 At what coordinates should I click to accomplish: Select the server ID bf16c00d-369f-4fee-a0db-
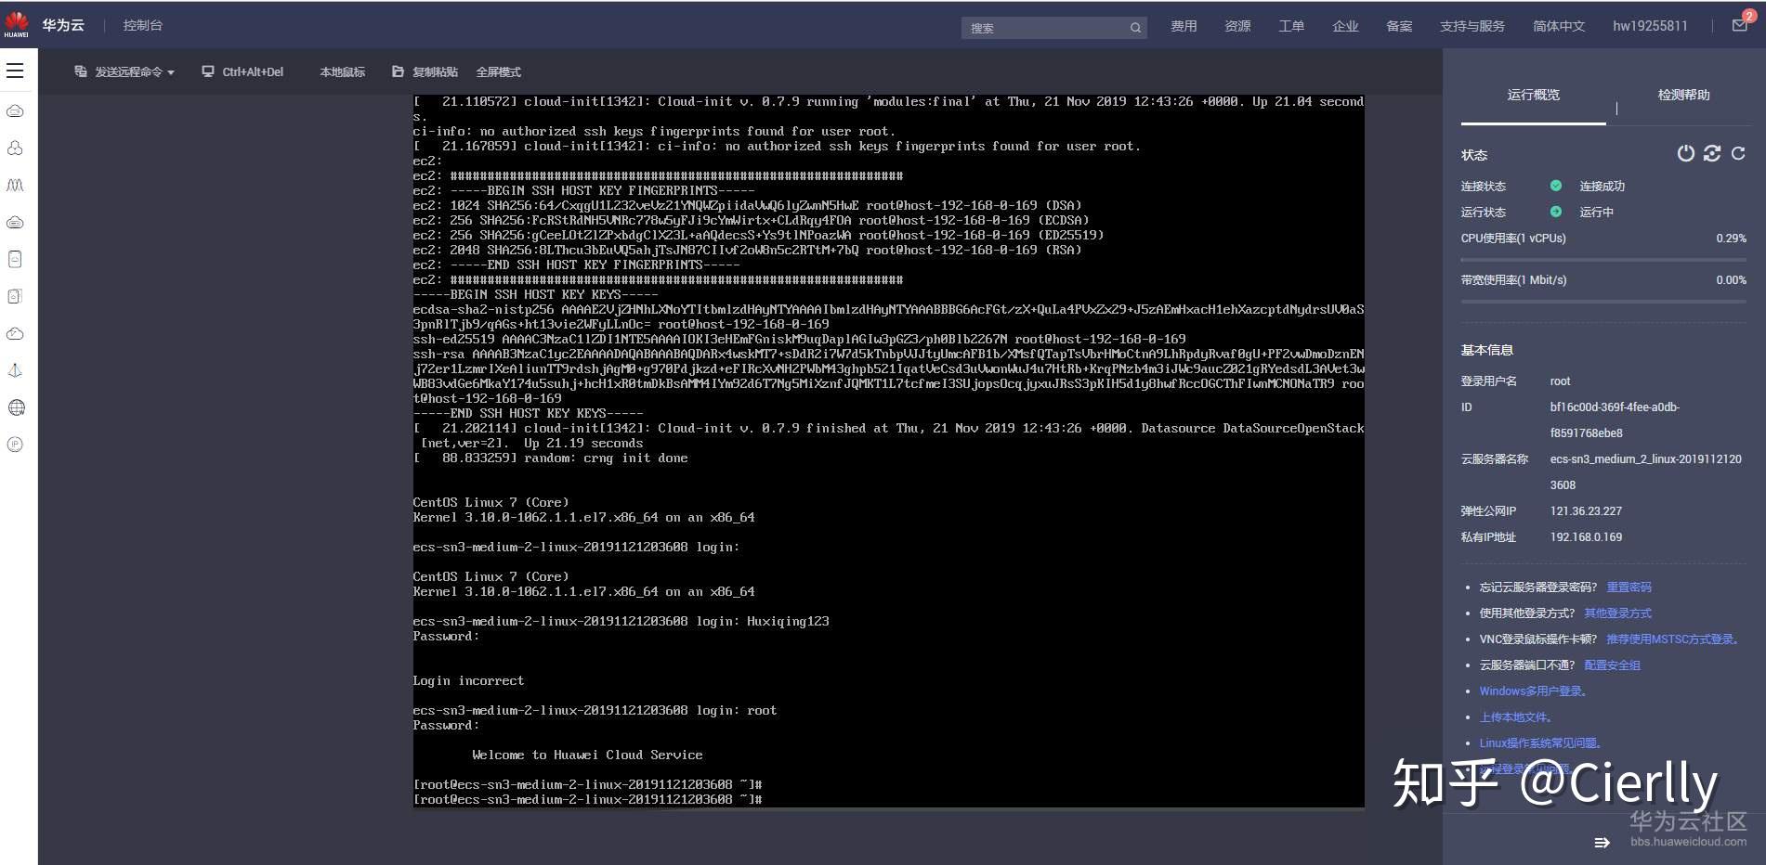[x=1615, y=407]
